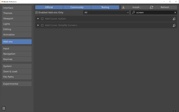Click the circular arrows Refresh icon

152,7
